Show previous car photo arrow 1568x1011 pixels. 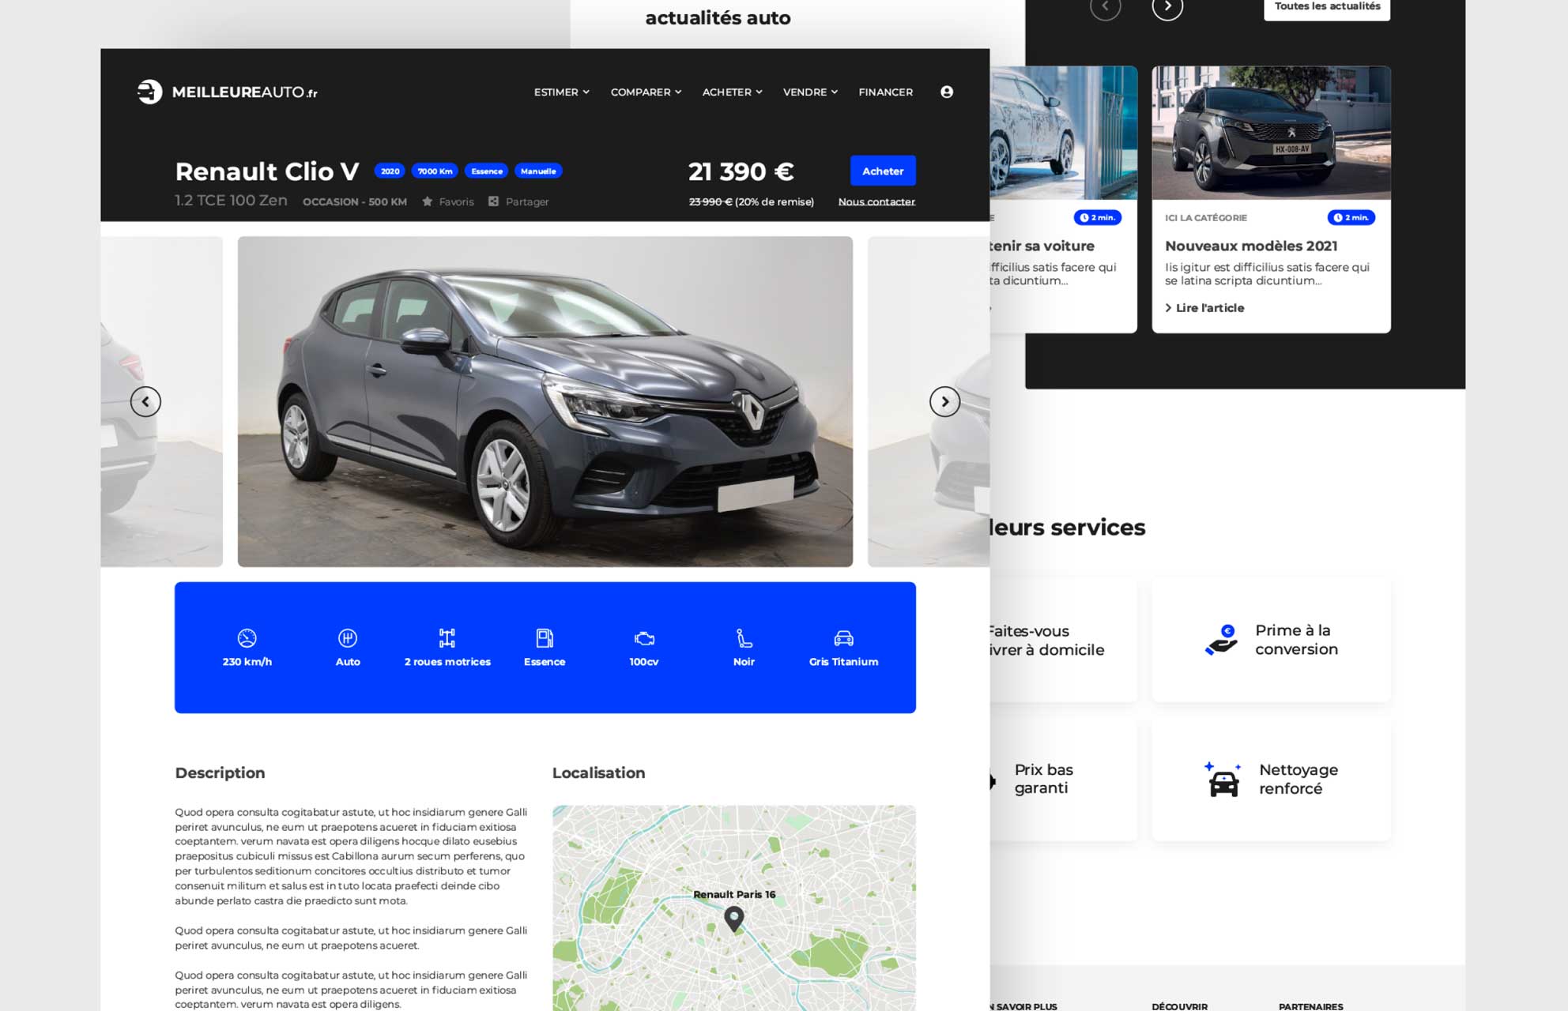[145, 402]
